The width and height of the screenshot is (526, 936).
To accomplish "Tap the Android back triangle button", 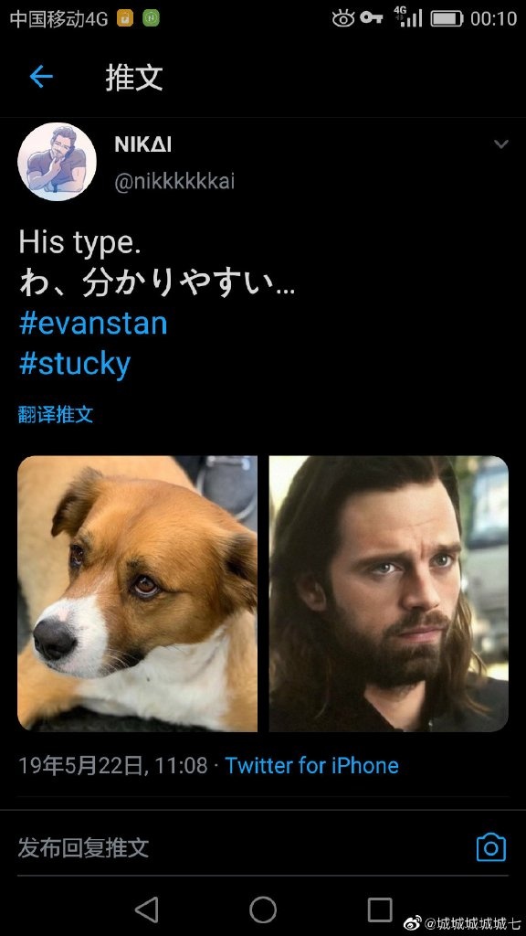I will 146,909.
